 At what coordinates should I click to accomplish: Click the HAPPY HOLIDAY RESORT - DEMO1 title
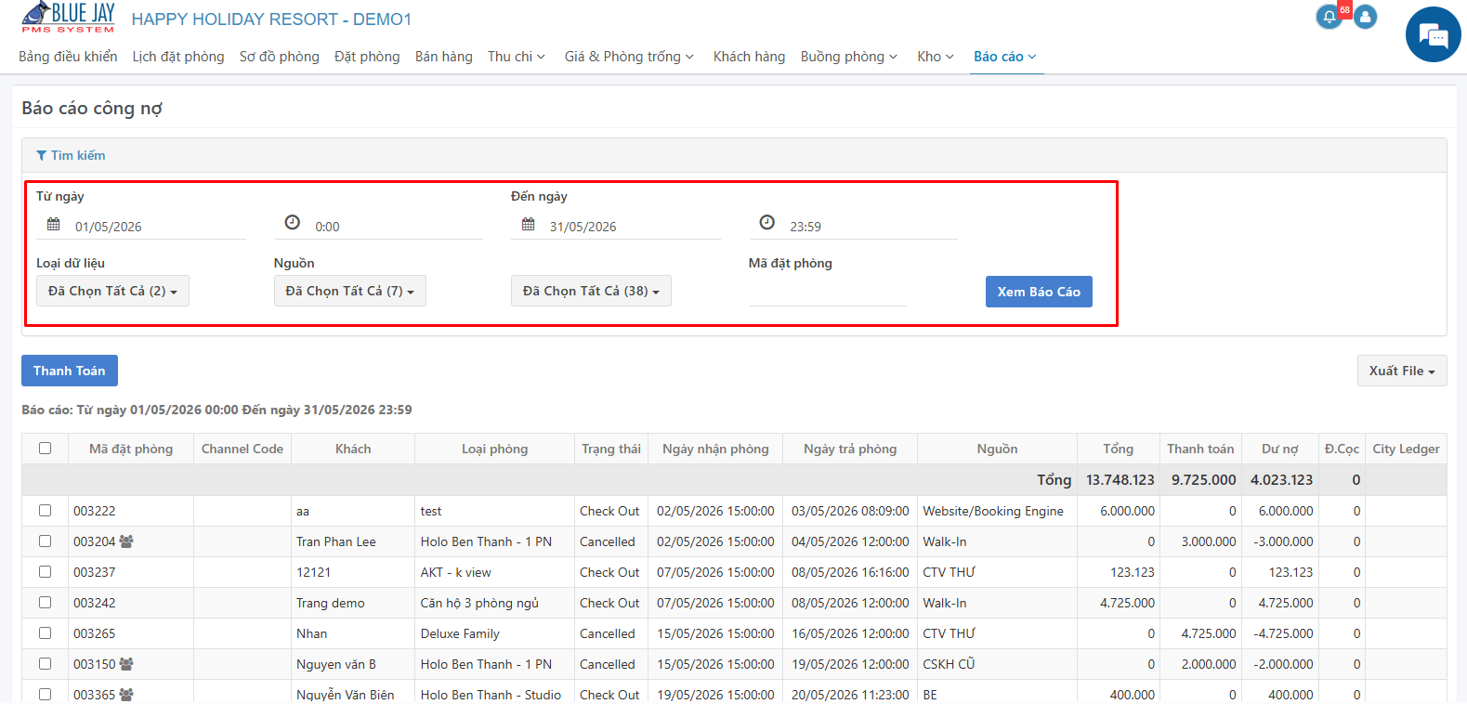271,20
